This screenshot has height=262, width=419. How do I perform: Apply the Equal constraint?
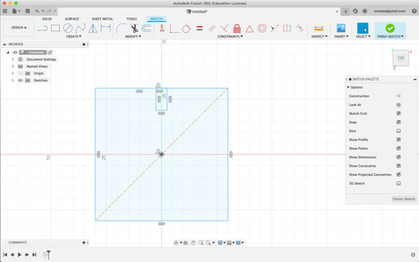point(199,28)
